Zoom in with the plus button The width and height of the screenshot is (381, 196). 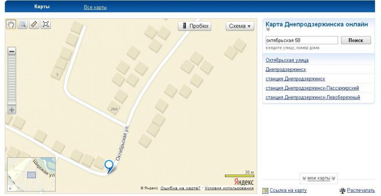pyautogui.click(x=12, y=110)
